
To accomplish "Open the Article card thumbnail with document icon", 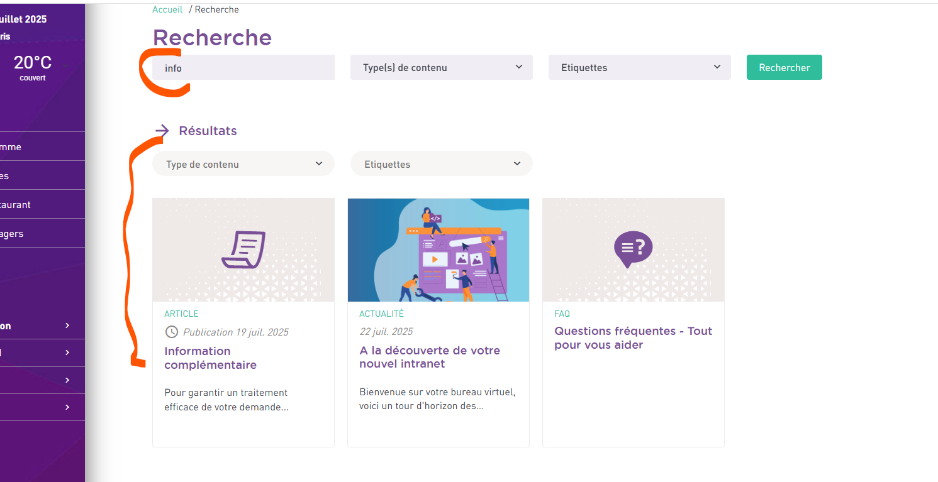I will click(x=243, y=250).
